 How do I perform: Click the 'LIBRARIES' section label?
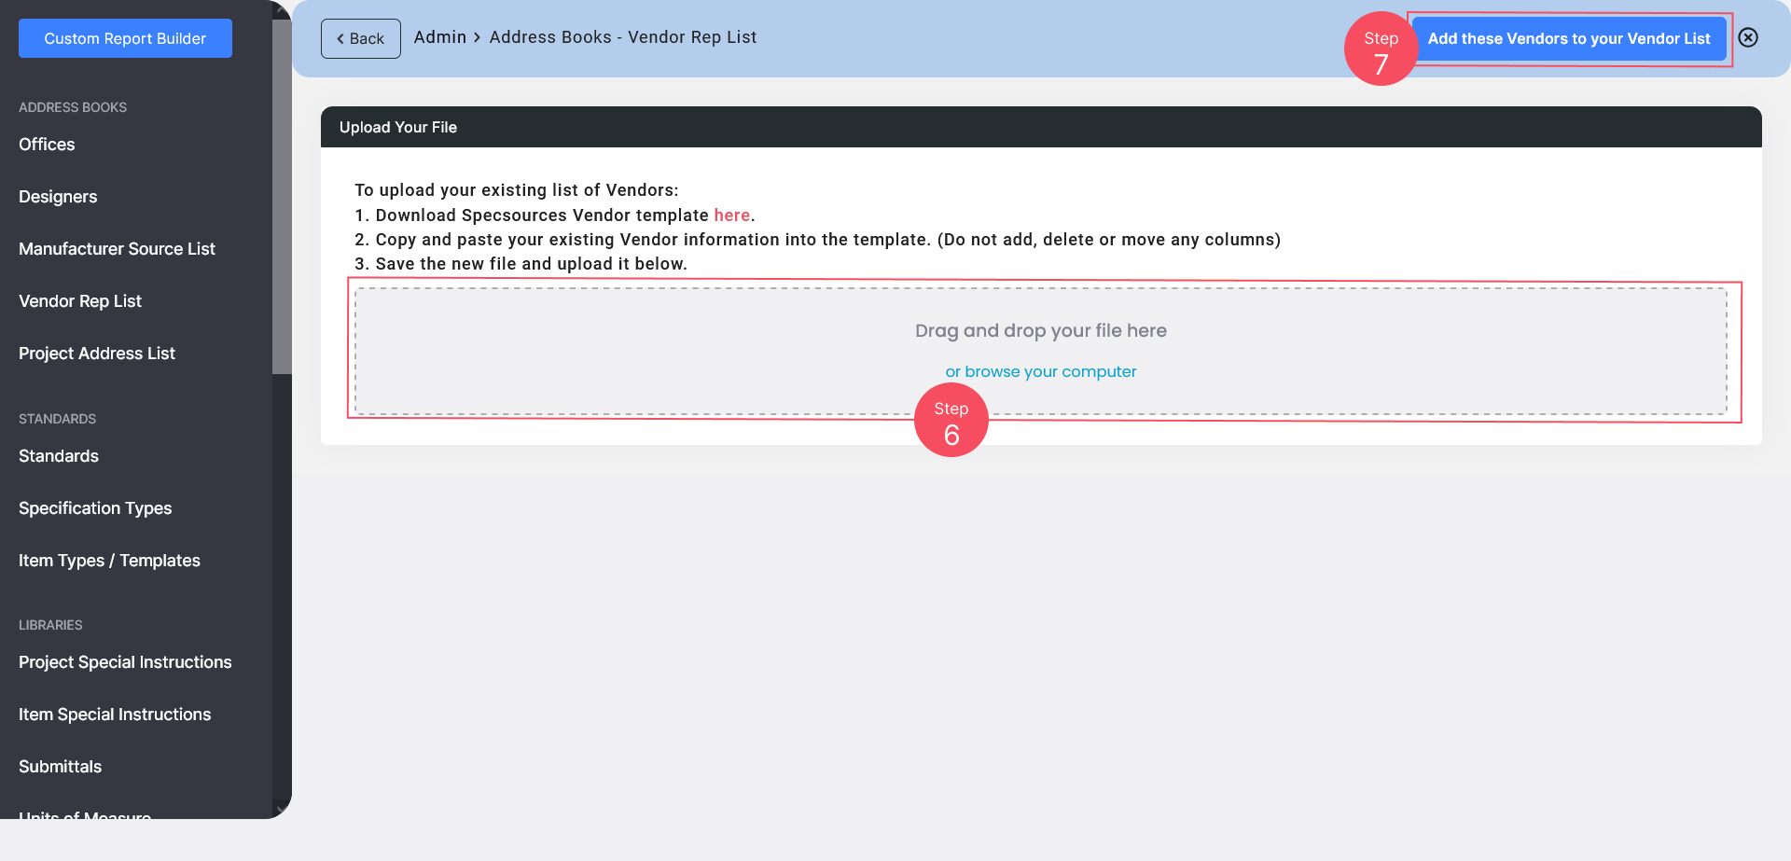click(50, 625)
